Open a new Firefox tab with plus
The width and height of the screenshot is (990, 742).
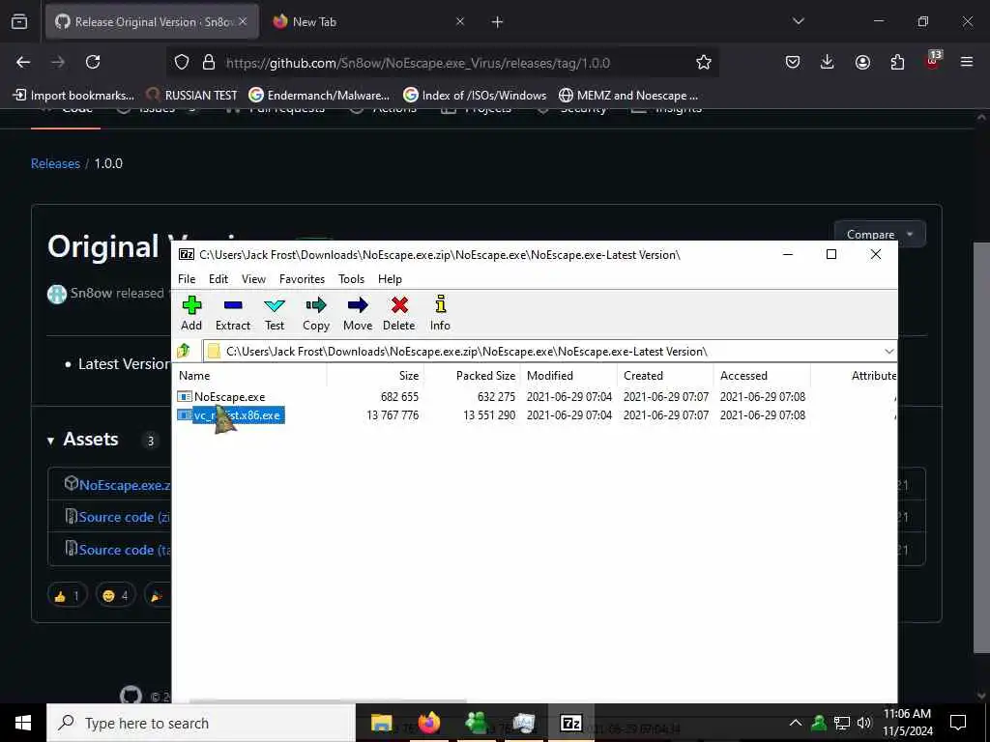[498, 22]
